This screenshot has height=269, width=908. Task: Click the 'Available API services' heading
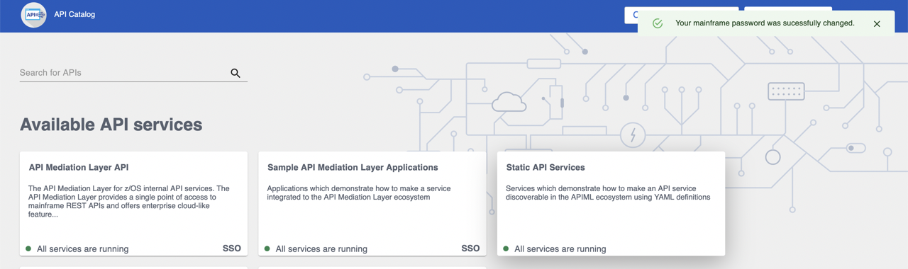[x=111, y=125]
